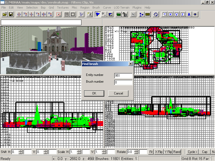Viewport: 215px width, 161px height.
Task: Adjust the Scale V spinner arrows
Action: click(x=104, y=152)
